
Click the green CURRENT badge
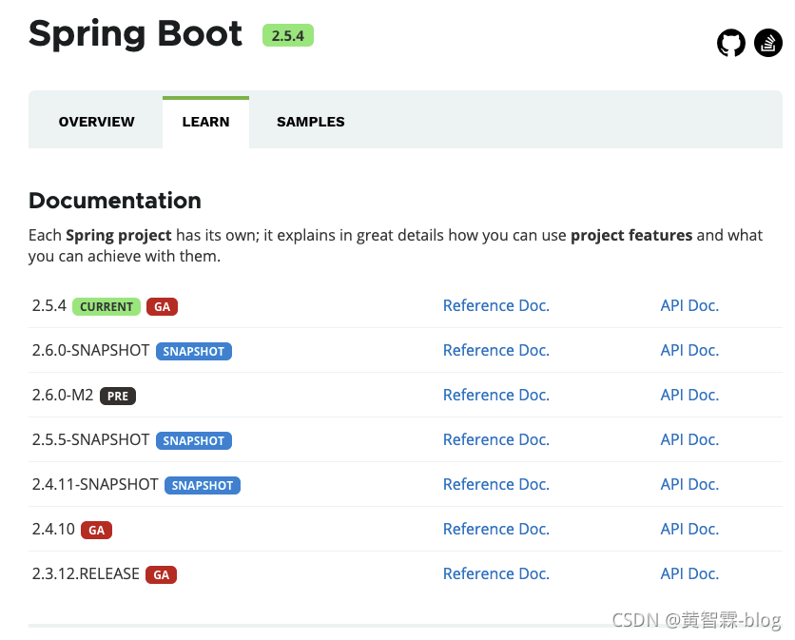(x=107, y=307)
